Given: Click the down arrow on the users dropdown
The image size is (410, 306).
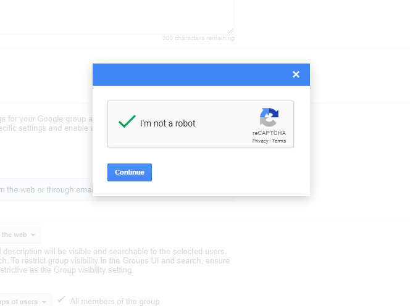Looking at the screenshot, I should click(44, 302).
